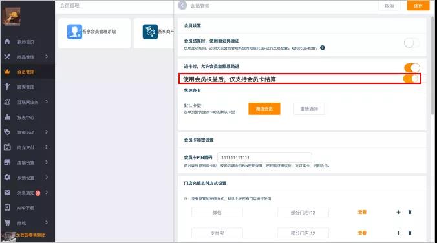
Task: Add row using plus icon in 微信 row
Action: point(398,212)
